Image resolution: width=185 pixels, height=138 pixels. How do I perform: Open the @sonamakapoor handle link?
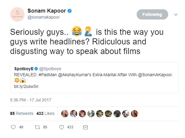[44, 18]
